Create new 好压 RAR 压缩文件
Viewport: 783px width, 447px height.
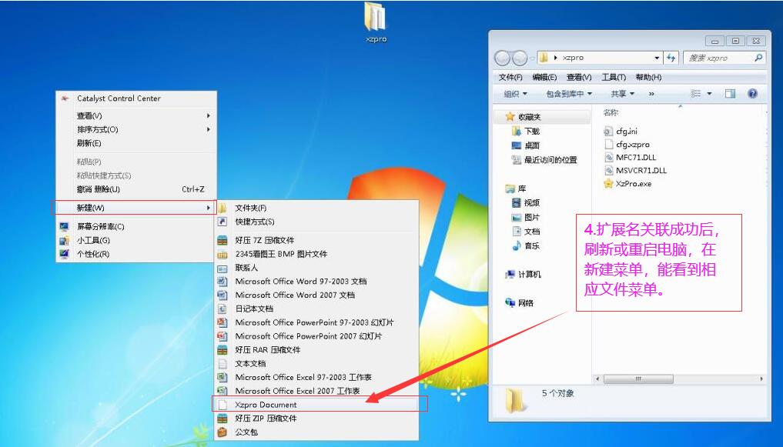pos(316,350)
